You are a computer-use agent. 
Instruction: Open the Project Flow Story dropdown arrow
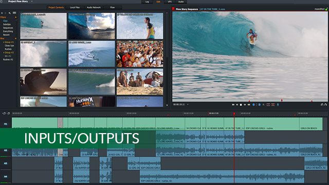32,2
